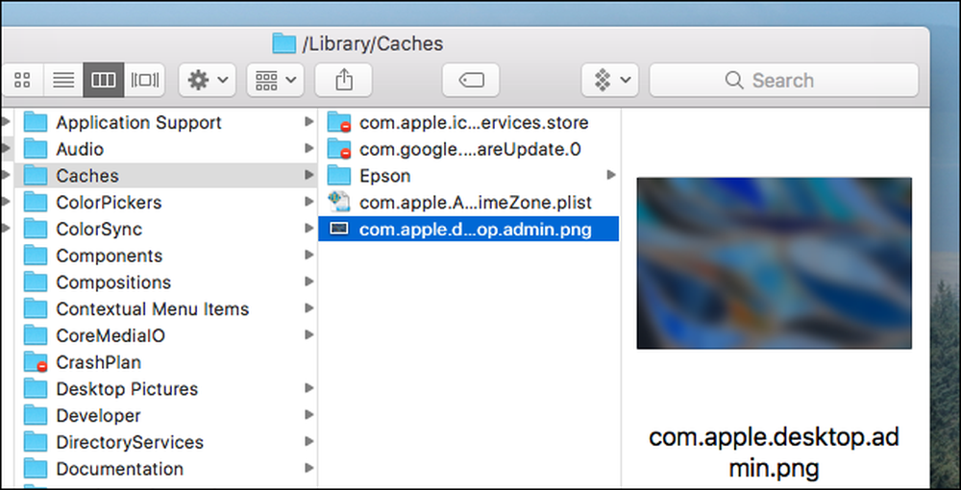Click the com.apple.desktop.admin.png preview filename
Screen dimensions: 961x490
point(774,453)
